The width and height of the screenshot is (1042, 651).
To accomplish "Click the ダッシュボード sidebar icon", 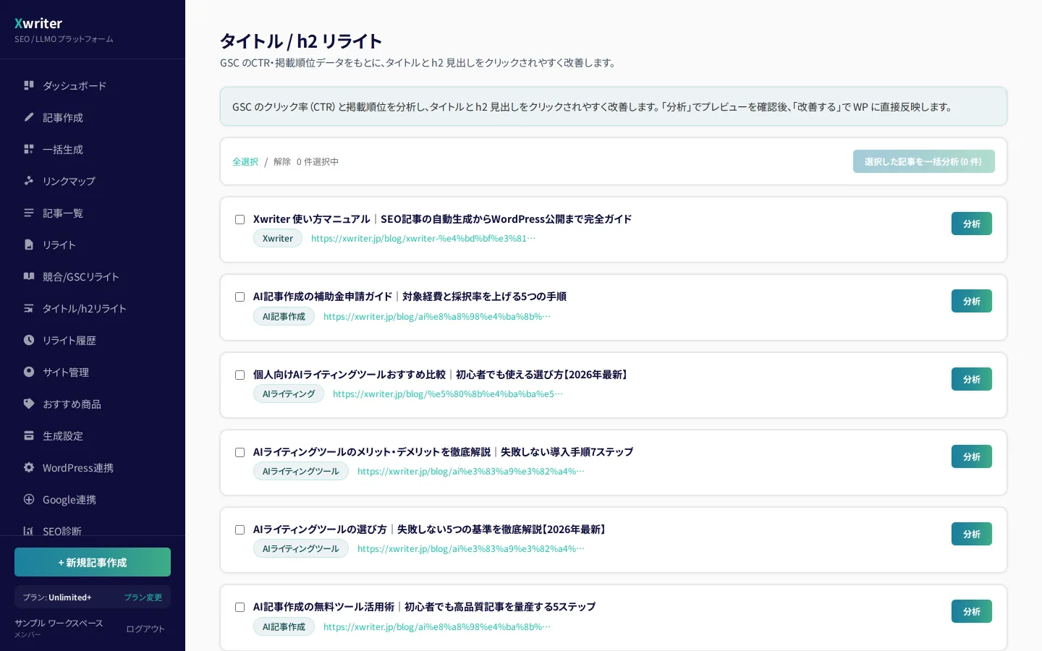I will [29, 85].
